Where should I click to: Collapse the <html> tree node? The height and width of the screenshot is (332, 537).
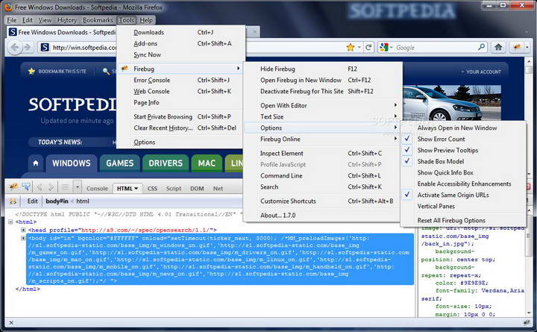pyautogui.click(x=10, y=222)
